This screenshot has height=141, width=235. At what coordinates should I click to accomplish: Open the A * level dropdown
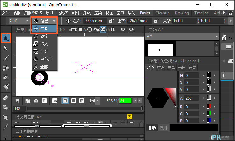coord(182,37)
